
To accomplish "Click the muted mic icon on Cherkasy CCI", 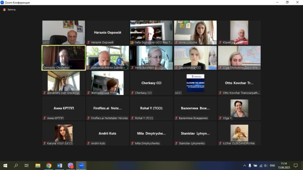I will point(133,93).
